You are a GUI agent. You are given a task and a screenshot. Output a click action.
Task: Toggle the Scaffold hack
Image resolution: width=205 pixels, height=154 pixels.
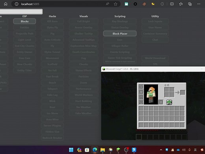(x=52, y=64)
